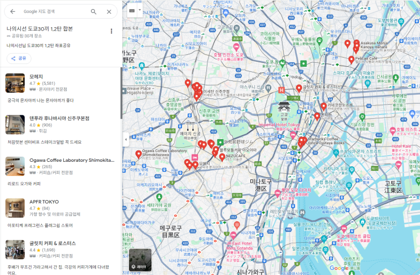Click the 일본 과학 미래관 marker
The image size is (420, 275).
click(325, 250)
